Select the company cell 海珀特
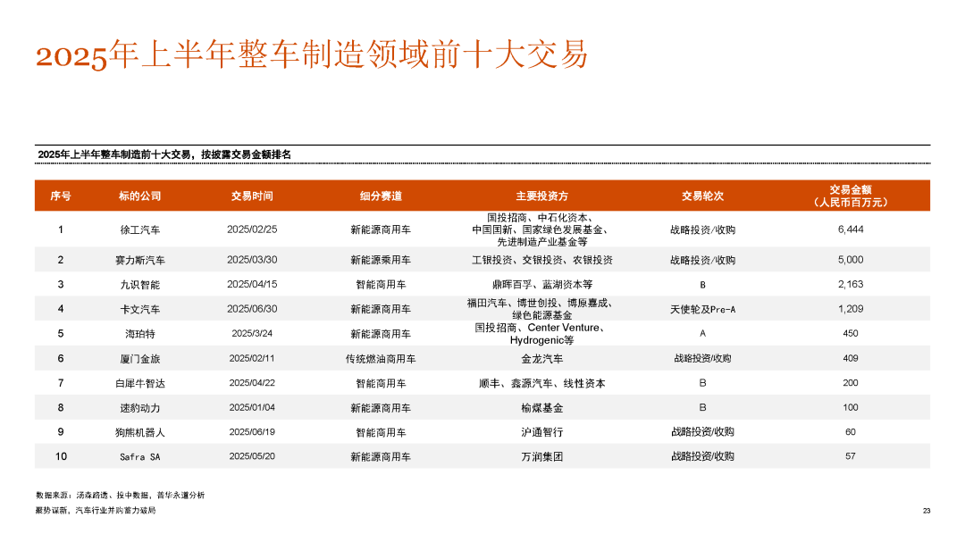The height and width of the screenshot is (542, 965). tap(139, 334)
